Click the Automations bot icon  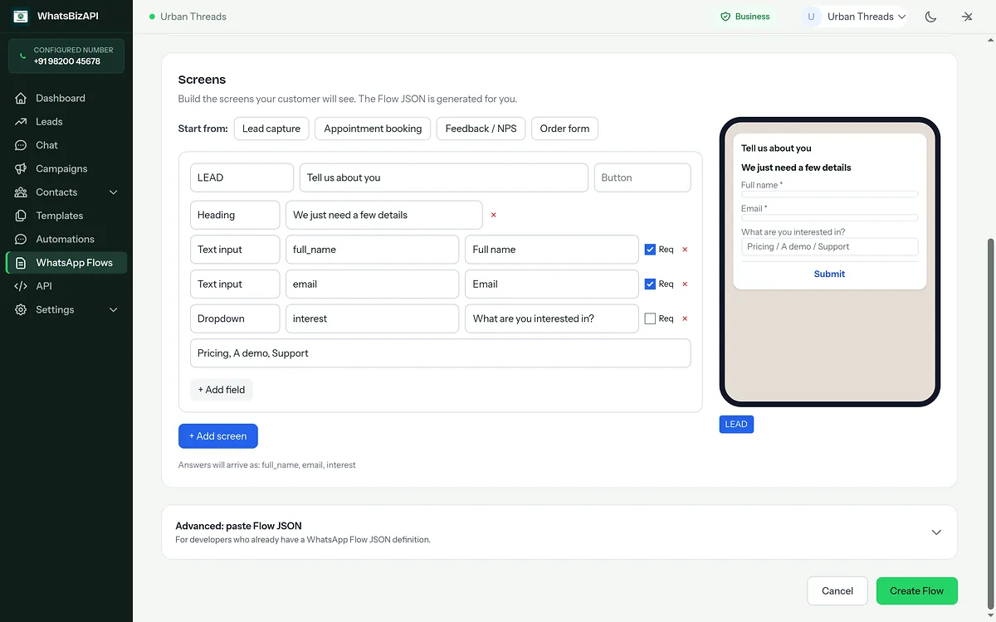coord(21,239)
